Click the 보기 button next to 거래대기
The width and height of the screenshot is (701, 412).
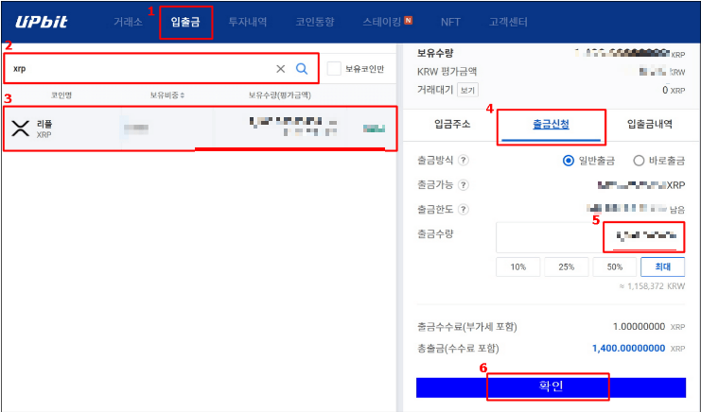pyautogui.click(x=467, y=90)
